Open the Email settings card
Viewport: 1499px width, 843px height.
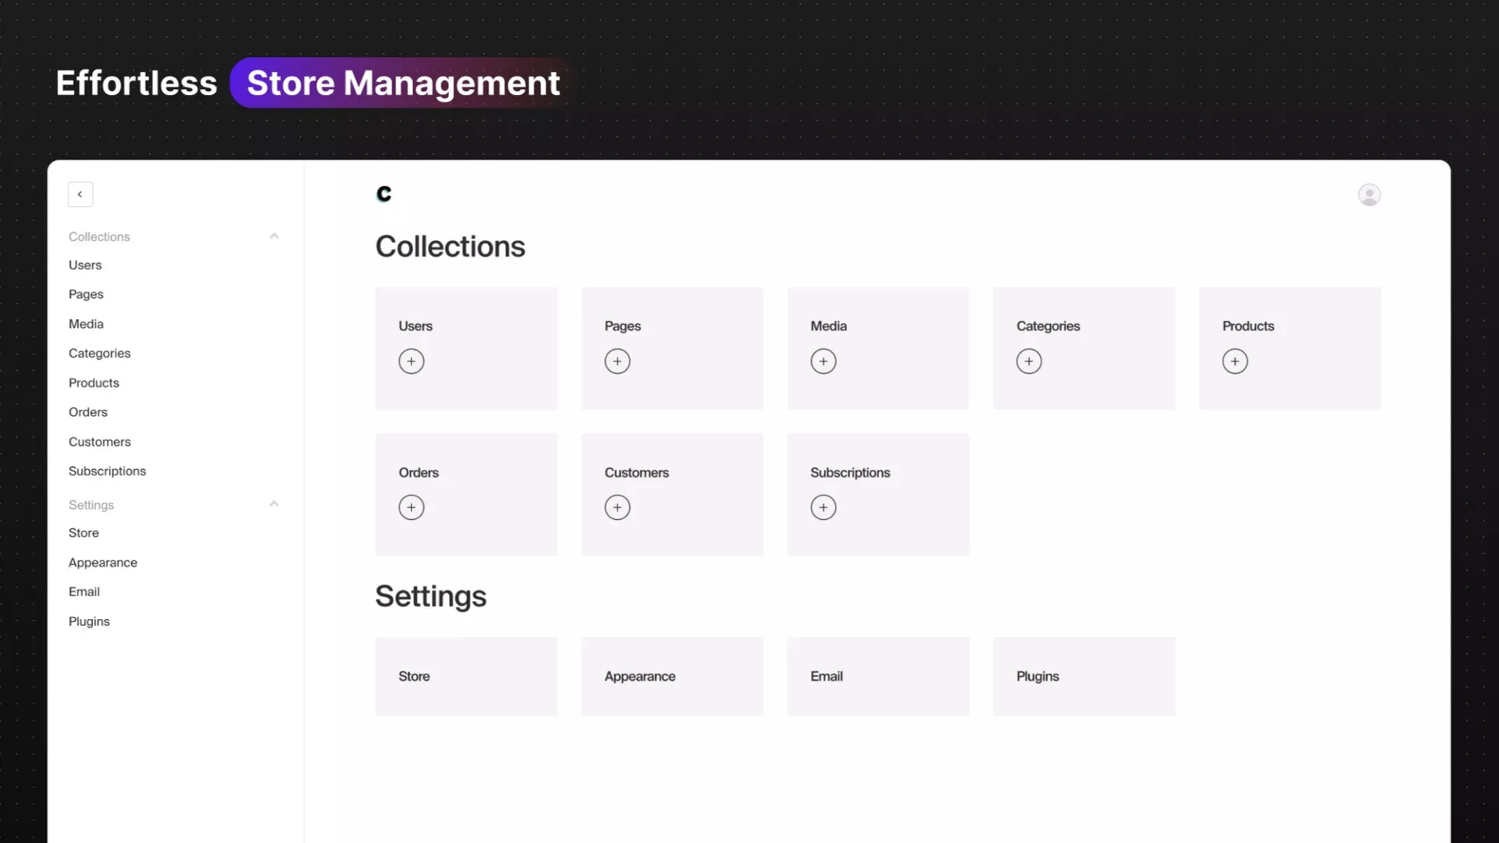(878, 676)
